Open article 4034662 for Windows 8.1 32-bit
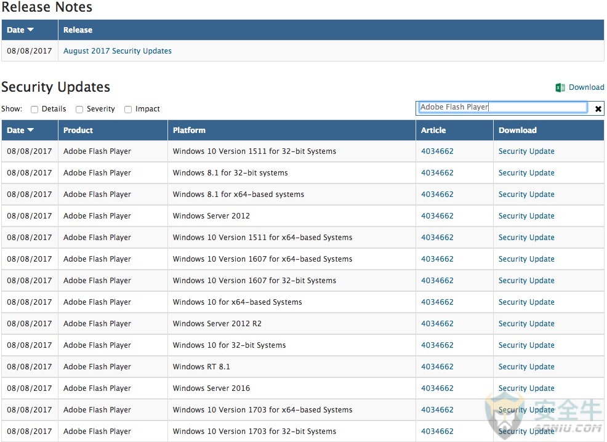The image size is (607, 442). click(x=437, y=173)
